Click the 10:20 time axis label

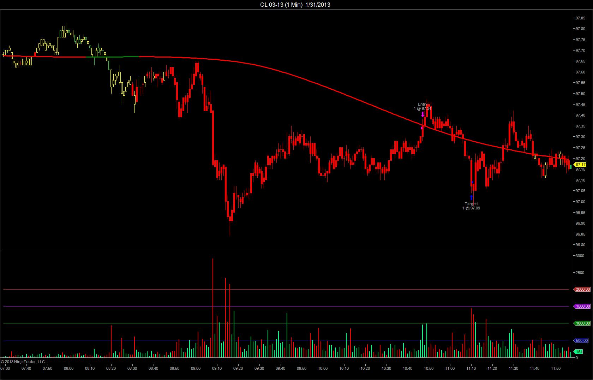point(365,368)
